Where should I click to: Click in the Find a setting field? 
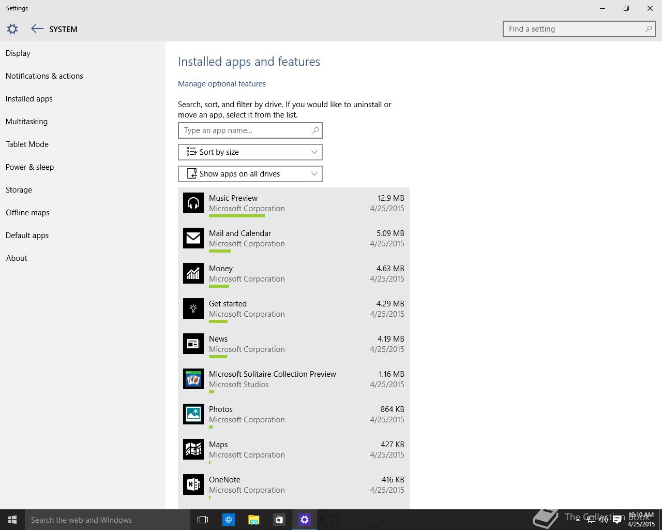pos(579,29)
